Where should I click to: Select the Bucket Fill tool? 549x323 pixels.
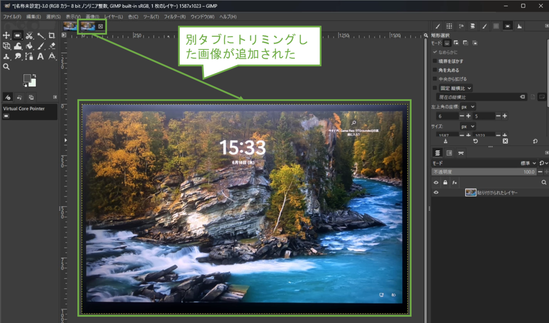coord(29,46)
